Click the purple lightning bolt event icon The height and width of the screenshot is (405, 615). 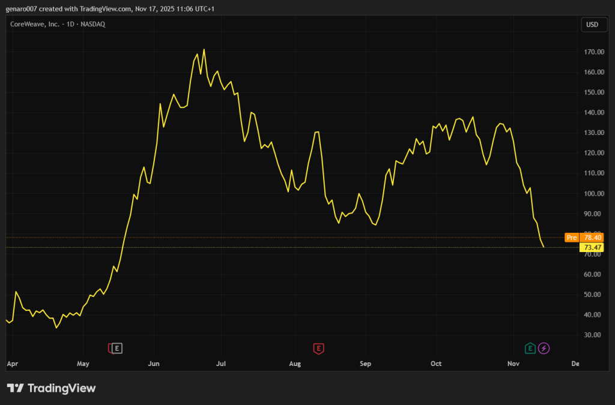tap(544, 348)
